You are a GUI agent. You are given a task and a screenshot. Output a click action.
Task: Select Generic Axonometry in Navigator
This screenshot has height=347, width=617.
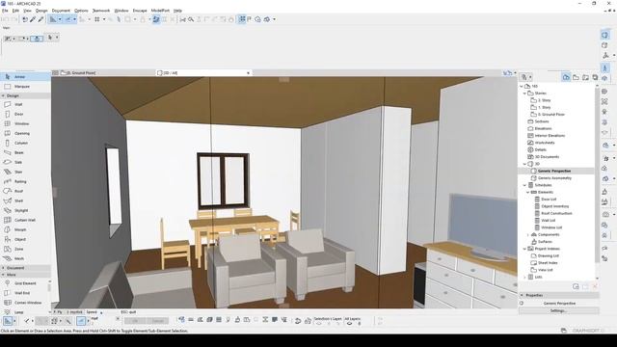[x=554, y=178]
